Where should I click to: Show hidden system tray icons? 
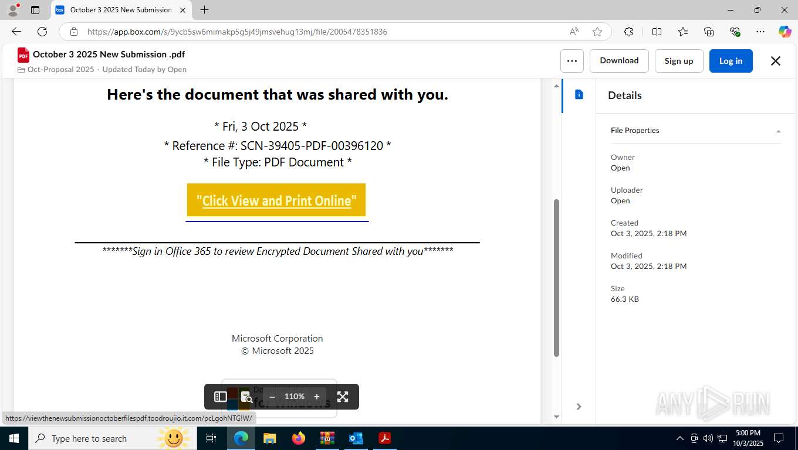click(680, 438)
